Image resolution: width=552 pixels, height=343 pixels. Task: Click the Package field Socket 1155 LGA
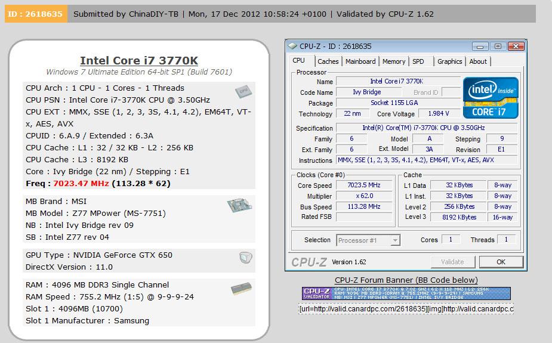398,103
